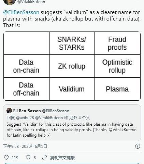The height and width of the screenshot is (164, 144).
Task: Click the @avihu28 mention in quote
Action: click(x=25, y=118)
